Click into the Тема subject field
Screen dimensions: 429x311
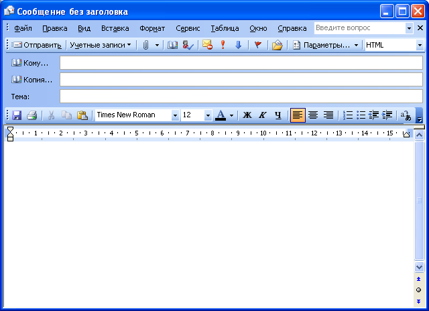[x=241, y=97]
